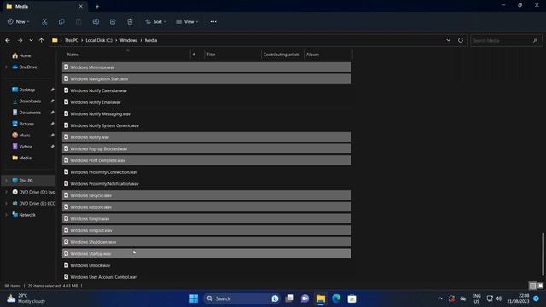
Task: Click the Share icon in toolbar
Action: [113, 21]
